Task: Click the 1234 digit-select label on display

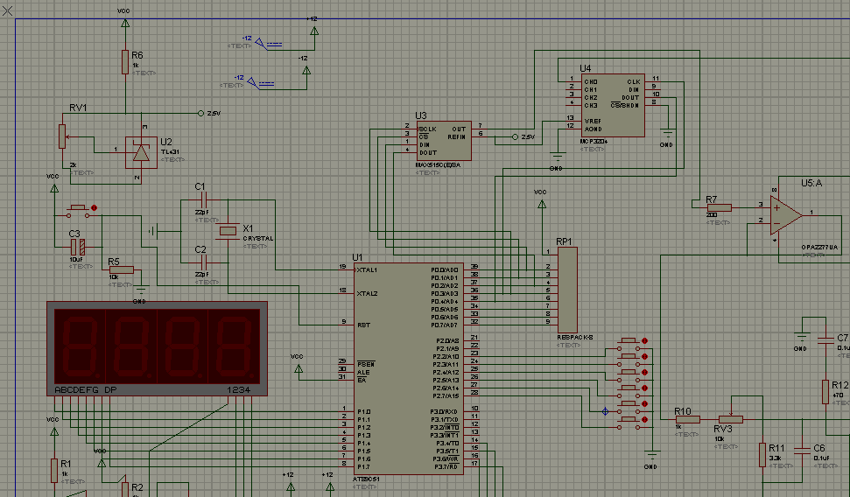Action: coord(238,389)
